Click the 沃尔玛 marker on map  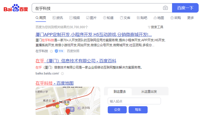[79, 108]
